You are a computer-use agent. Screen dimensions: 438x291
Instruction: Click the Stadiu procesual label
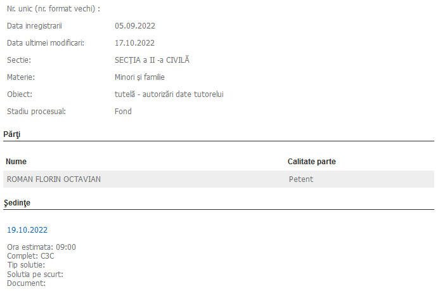pos(36,112)
